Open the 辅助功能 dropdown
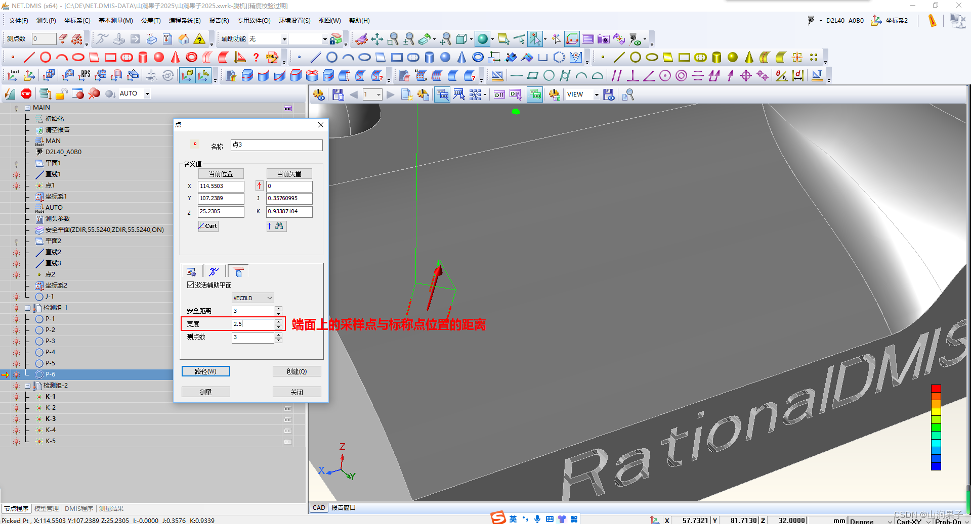 [x=284, y=39]
